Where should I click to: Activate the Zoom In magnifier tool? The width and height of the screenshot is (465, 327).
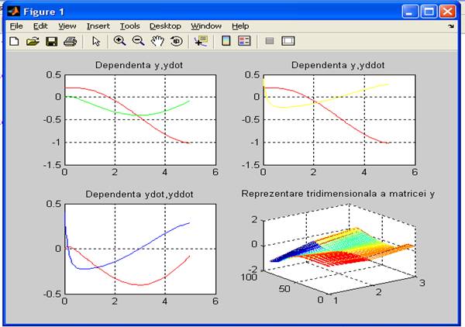pyautogui.click(x=119, y=41)
